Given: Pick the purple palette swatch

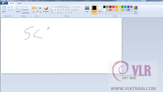Looking at the screenshot, I should [x=131, y=7].
